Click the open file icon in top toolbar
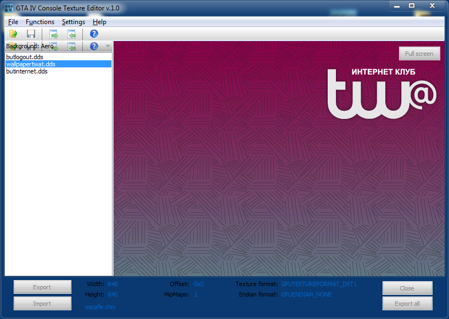 coord(13,34)
